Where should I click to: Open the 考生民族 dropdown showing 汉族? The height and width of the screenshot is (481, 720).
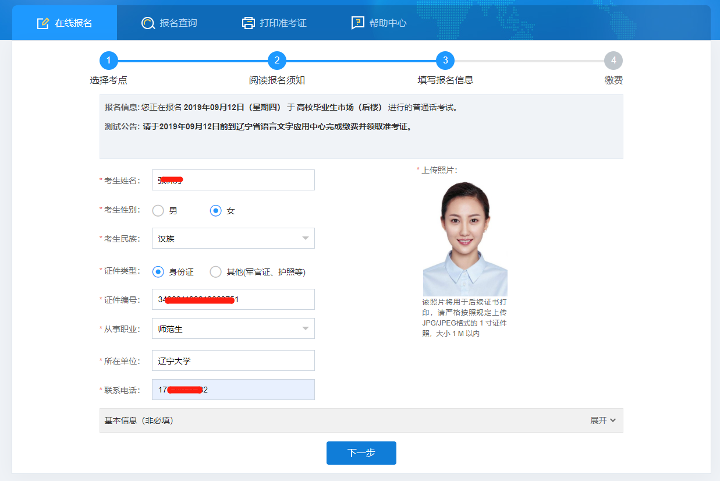[x=233, y=238]
